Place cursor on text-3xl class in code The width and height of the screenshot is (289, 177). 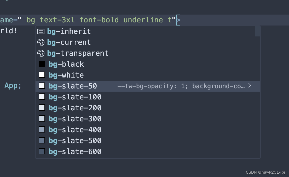(57, 20)
